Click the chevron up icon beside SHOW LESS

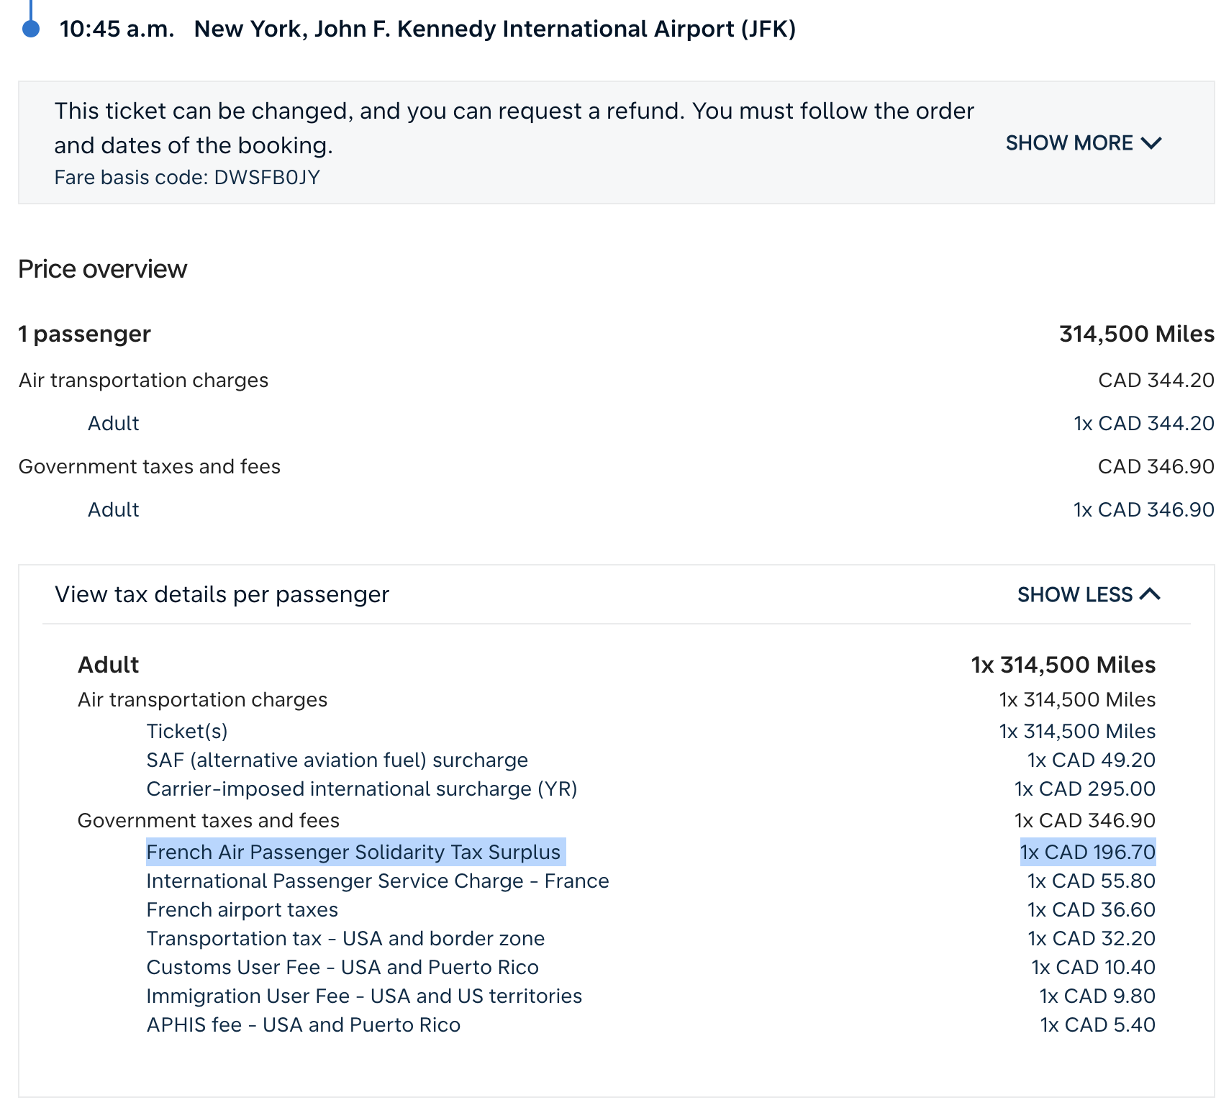pyautogui.click(x=1151, y=594)
